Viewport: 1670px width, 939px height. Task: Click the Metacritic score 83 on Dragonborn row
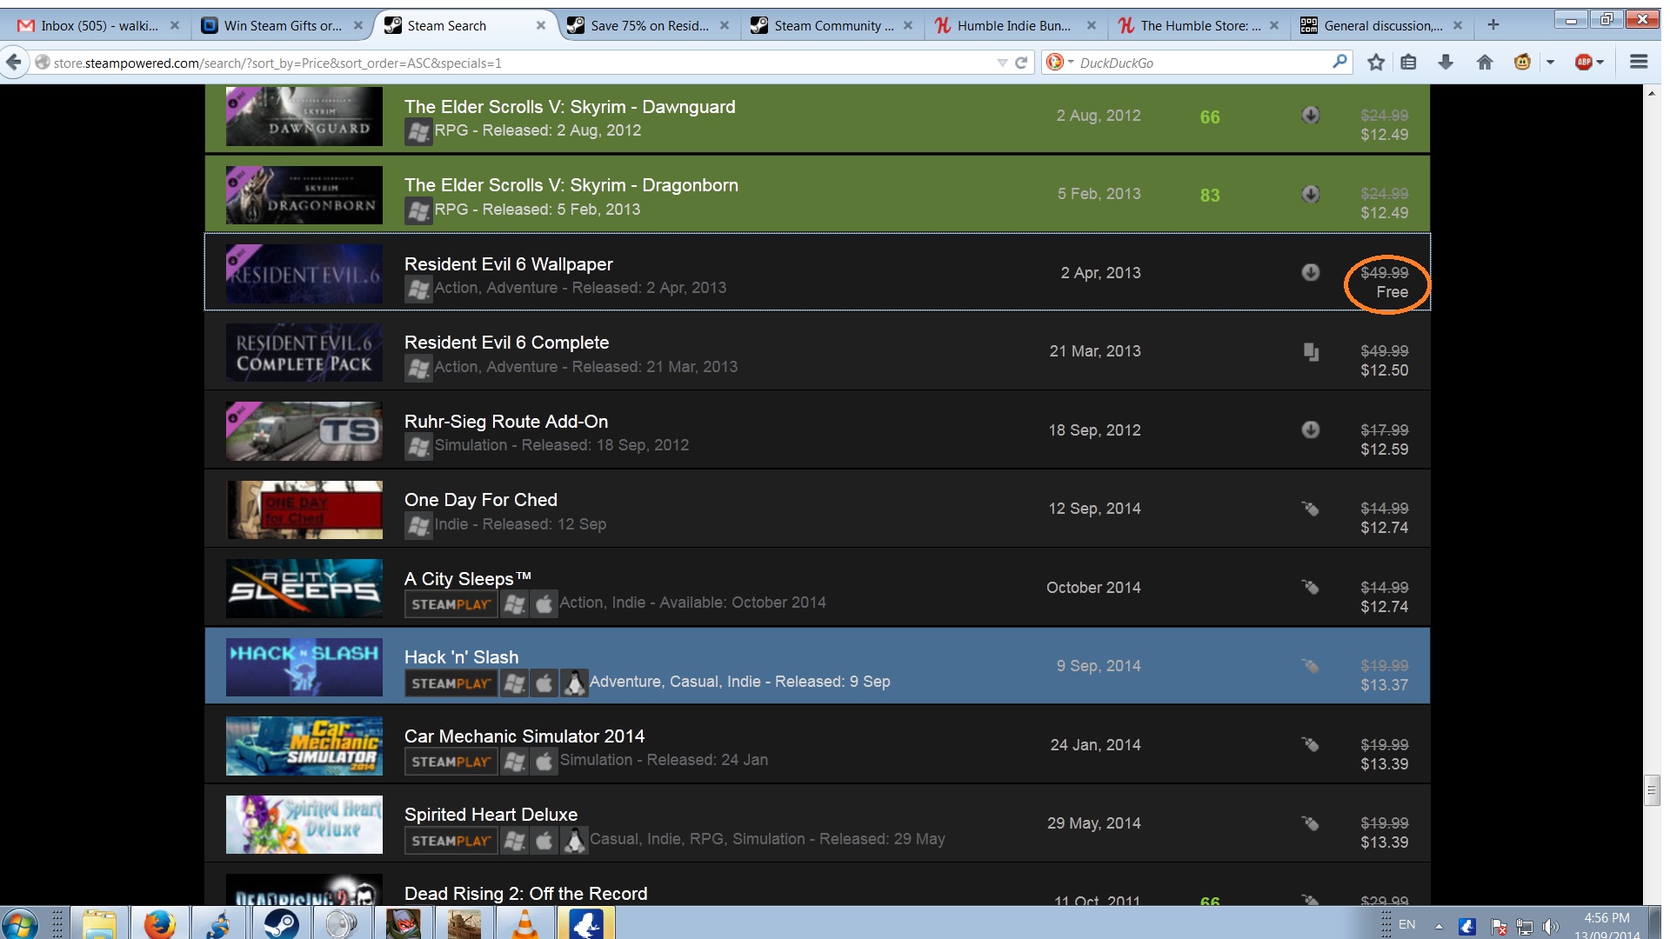click(1210, 196)
